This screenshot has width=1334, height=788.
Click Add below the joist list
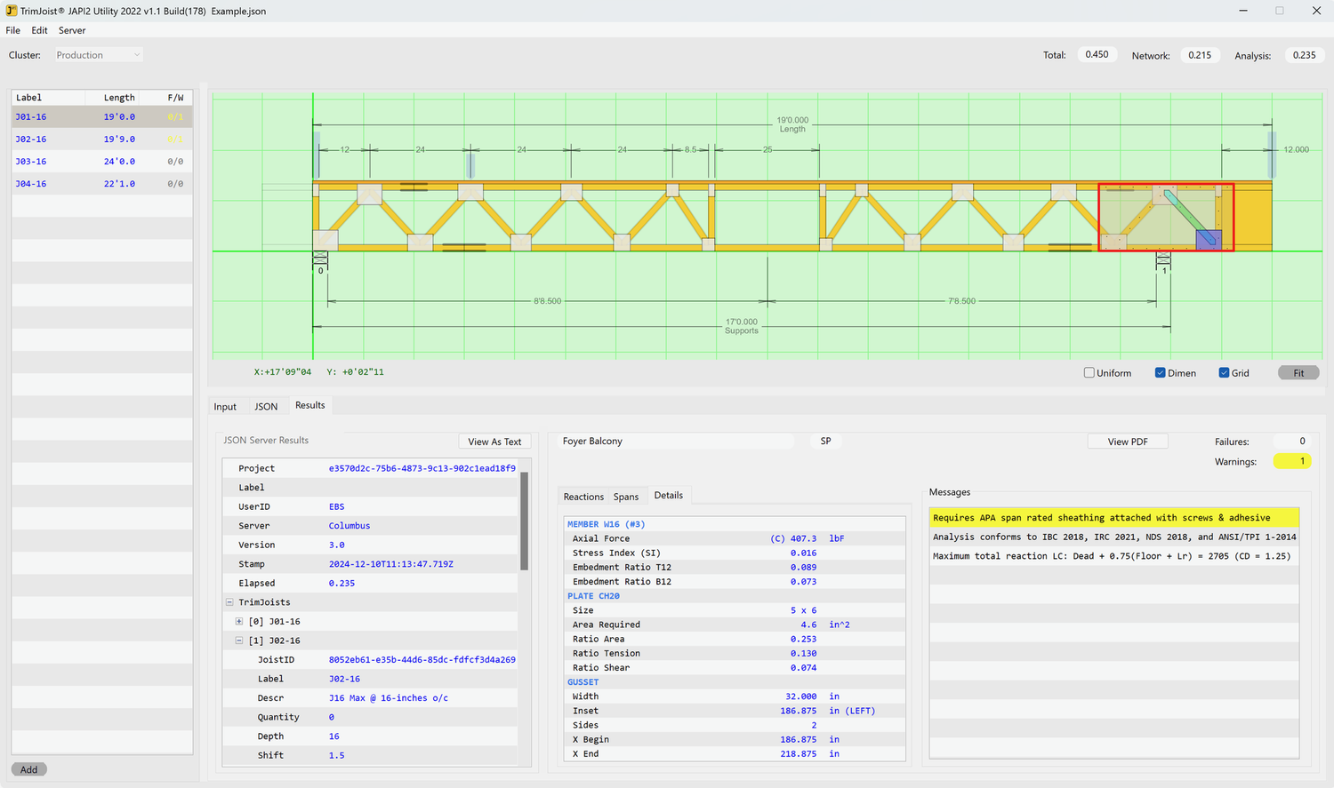[x=28, y=768]
